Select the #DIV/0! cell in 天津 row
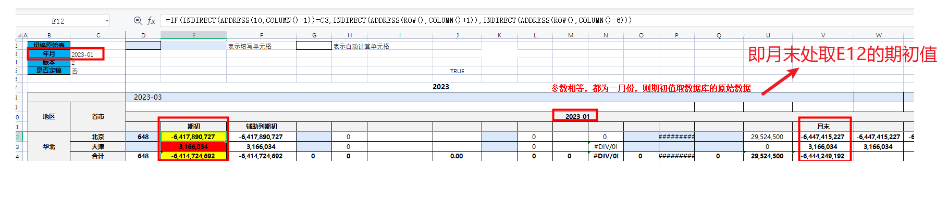Screen dimensions: 948x205 [606, 147]
